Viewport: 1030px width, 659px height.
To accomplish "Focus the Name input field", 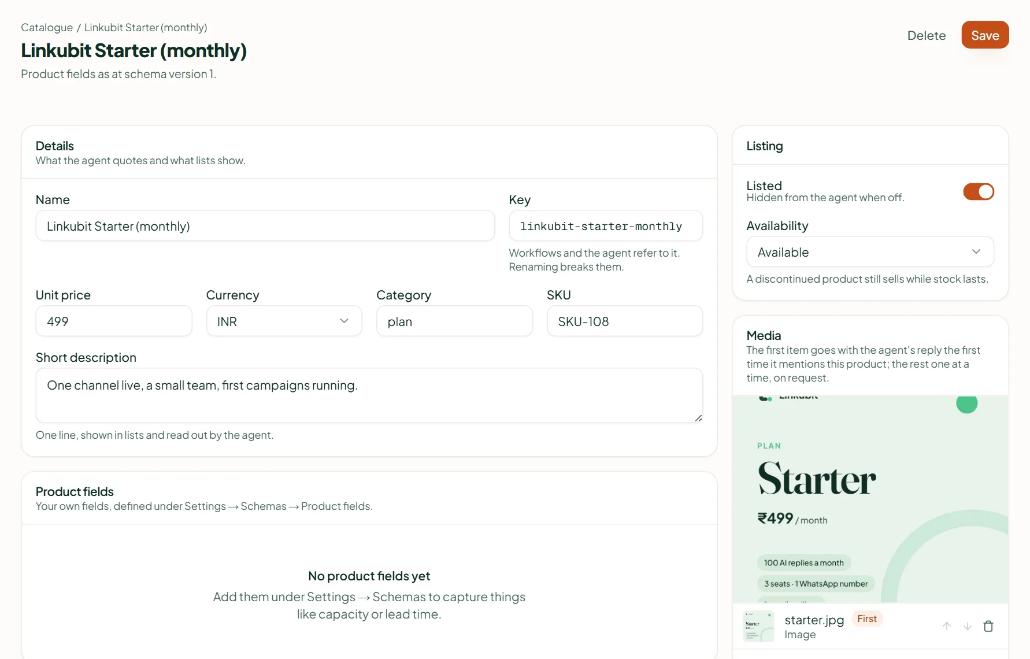I will (265, 226).
